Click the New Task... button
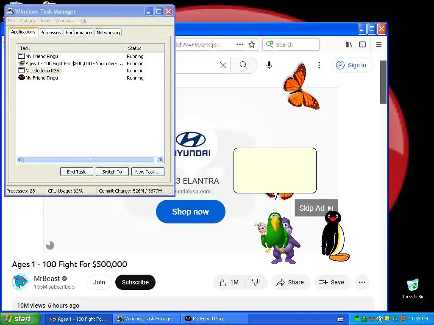434x325 pixels. (x=147, y=172)
